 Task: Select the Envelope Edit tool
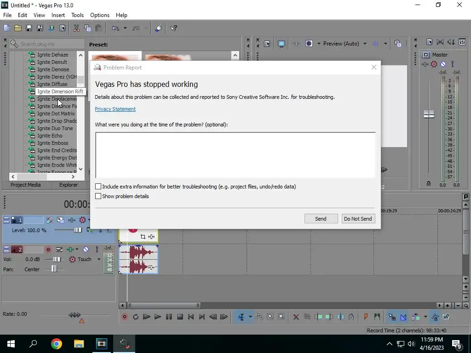click(x=259, y=317)
